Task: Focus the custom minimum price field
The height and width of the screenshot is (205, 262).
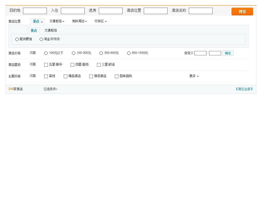Action: [x=201, y=53]
